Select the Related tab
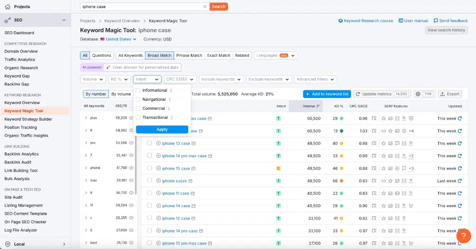The height and width of the screenshot is (249, 476). coord(242,56)
